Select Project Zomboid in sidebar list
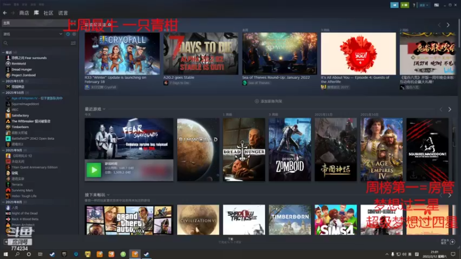The height and width of the screenshot is (259, 461). coord(24,75)
